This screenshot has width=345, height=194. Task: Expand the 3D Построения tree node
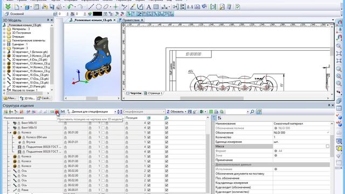click(4, 33)
